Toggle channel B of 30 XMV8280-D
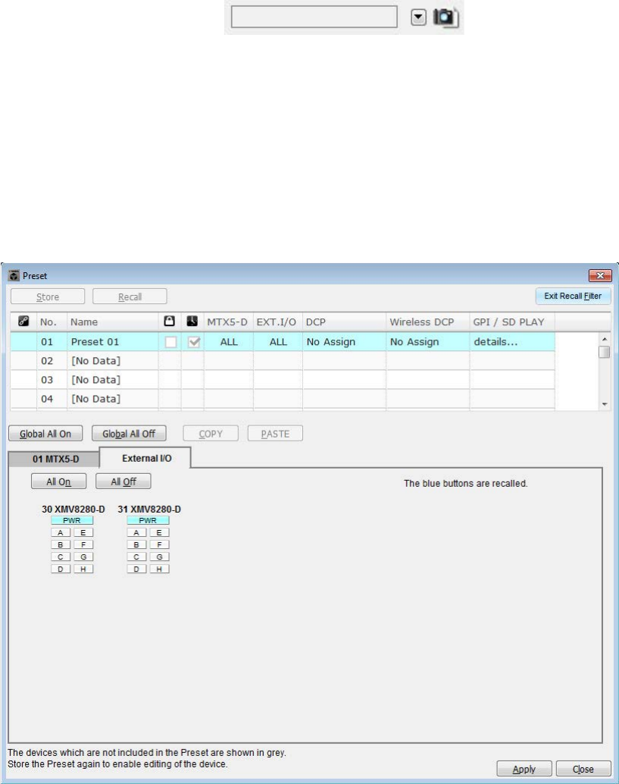This screenshot has height=784, width=619. 61,544
